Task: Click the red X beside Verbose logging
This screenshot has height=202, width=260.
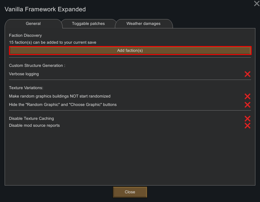Action: (247, 74)
